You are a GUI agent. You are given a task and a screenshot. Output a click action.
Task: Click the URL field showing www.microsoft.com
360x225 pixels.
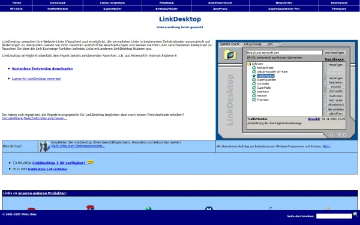[284, 53]
